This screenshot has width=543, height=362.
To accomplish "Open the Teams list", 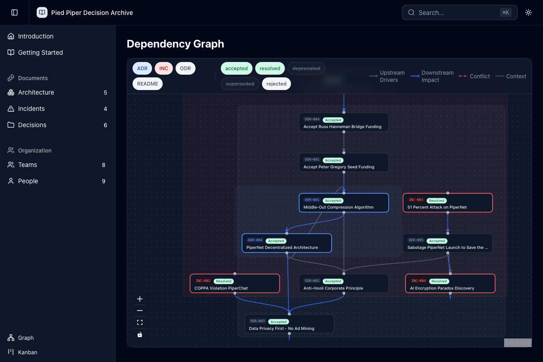I will (x=57, y=165).
